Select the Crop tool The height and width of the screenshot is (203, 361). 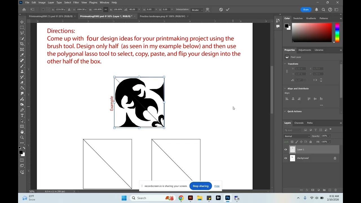click(x=22, y=44)
